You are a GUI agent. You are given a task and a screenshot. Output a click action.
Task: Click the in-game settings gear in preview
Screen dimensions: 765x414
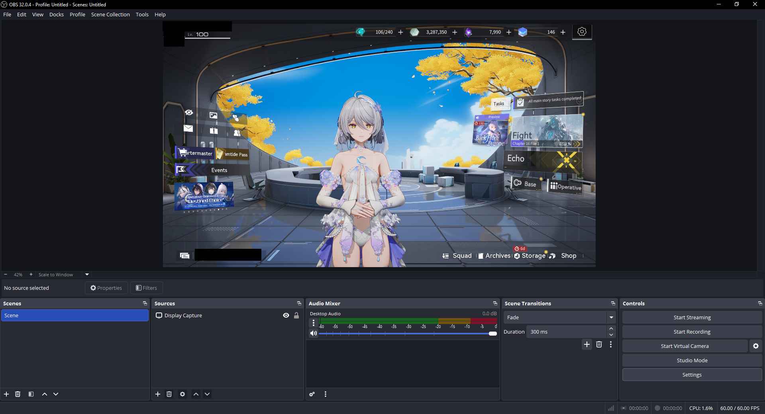[x=582, y=32]
